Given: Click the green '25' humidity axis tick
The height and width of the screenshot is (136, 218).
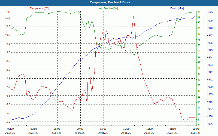Looking at the screenshot, I should point(199,97).
